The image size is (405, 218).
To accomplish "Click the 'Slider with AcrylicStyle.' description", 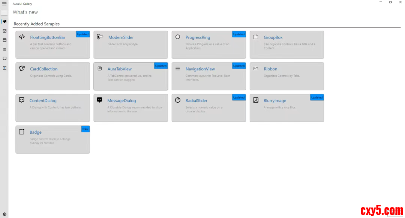I will pyautogui.click(x=123, y=44).
